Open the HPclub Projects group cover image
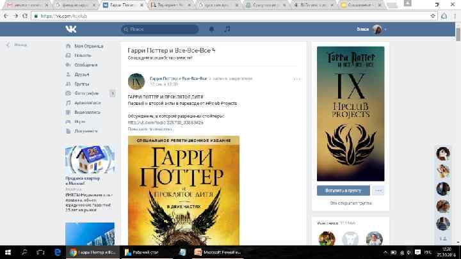Screen dimensions: 461x259 click(350, 114)
